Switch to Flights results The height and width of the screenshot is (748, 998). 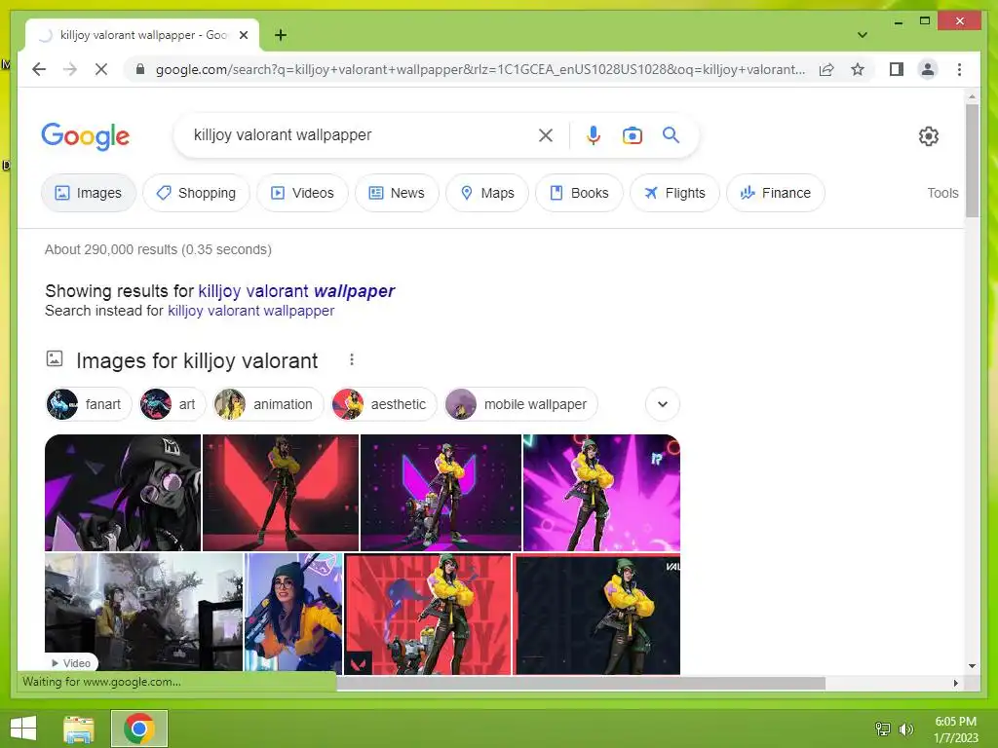point(674,193)
